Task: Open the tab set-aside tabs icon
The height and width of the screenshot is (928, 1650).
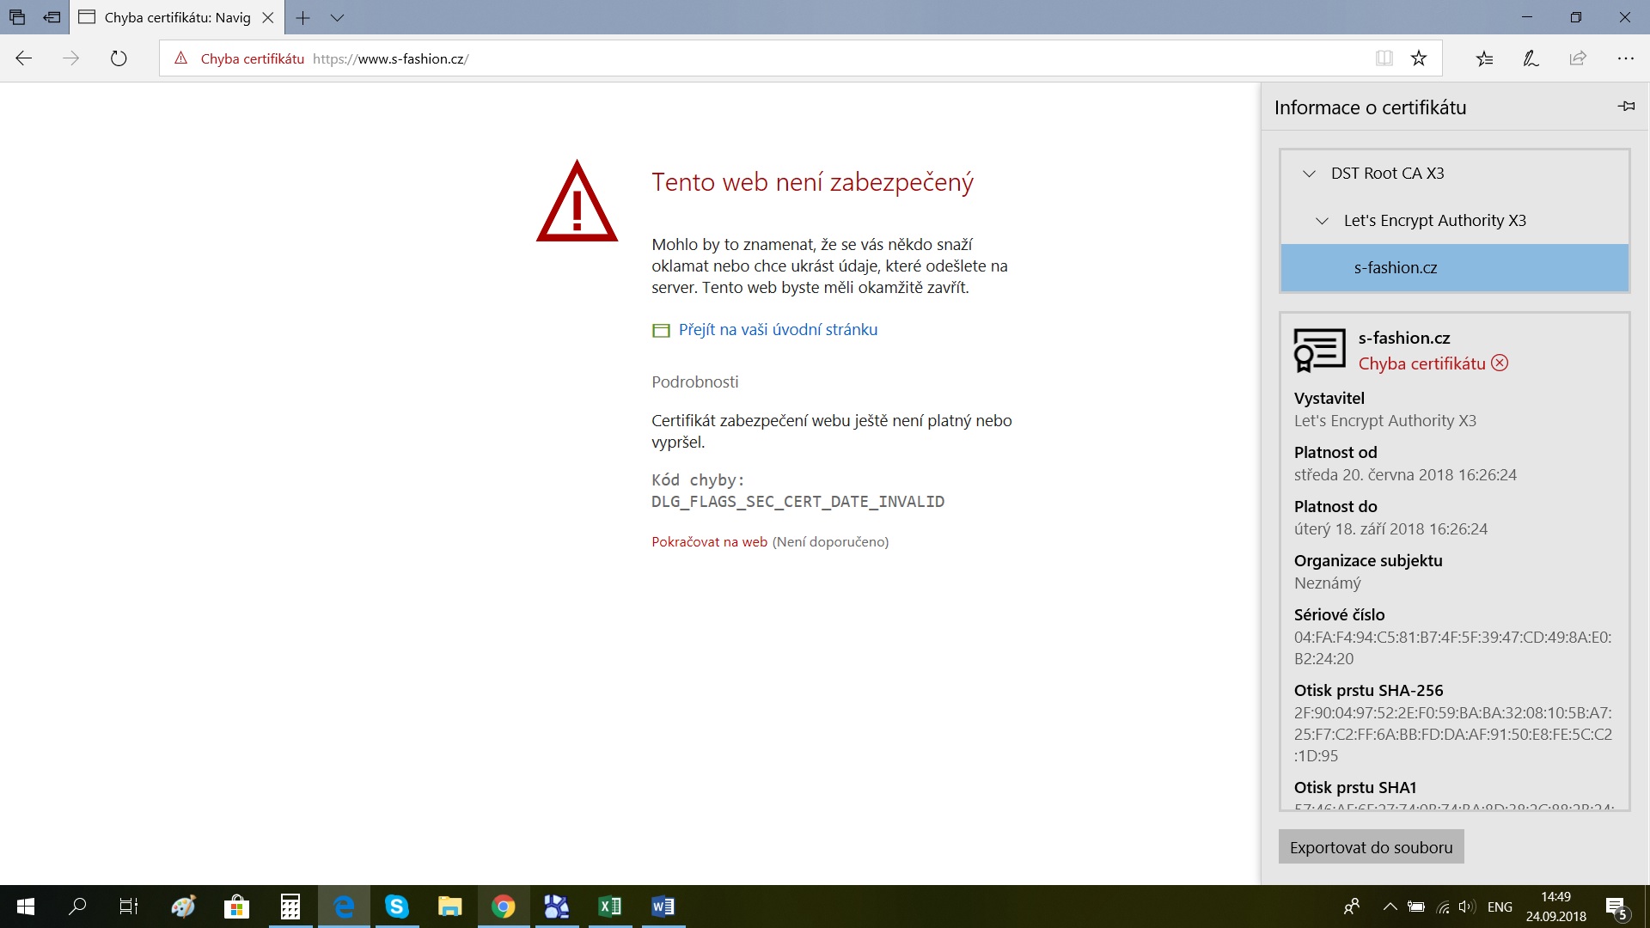Action: 17,17
